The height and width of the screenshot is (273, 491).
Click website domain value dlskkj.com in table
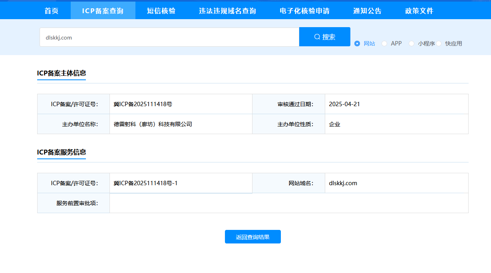[343, 183]
